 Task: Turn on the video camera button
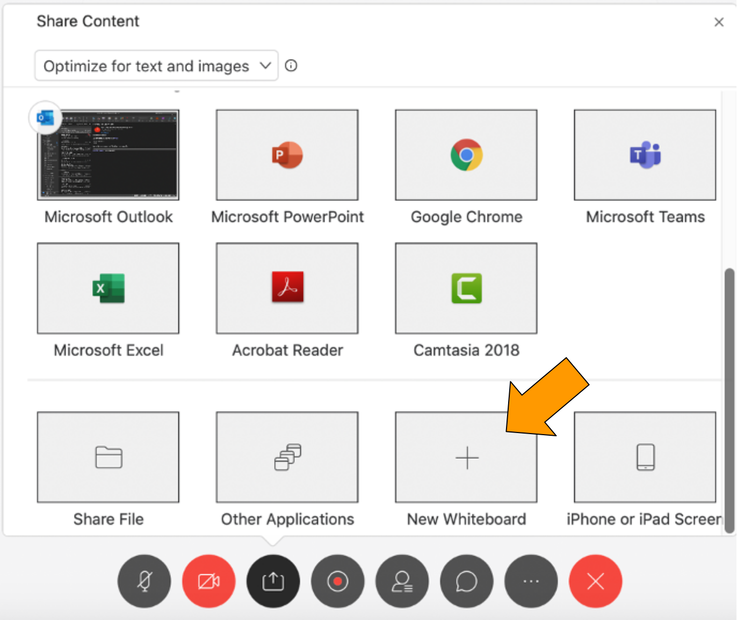point(209,581)
